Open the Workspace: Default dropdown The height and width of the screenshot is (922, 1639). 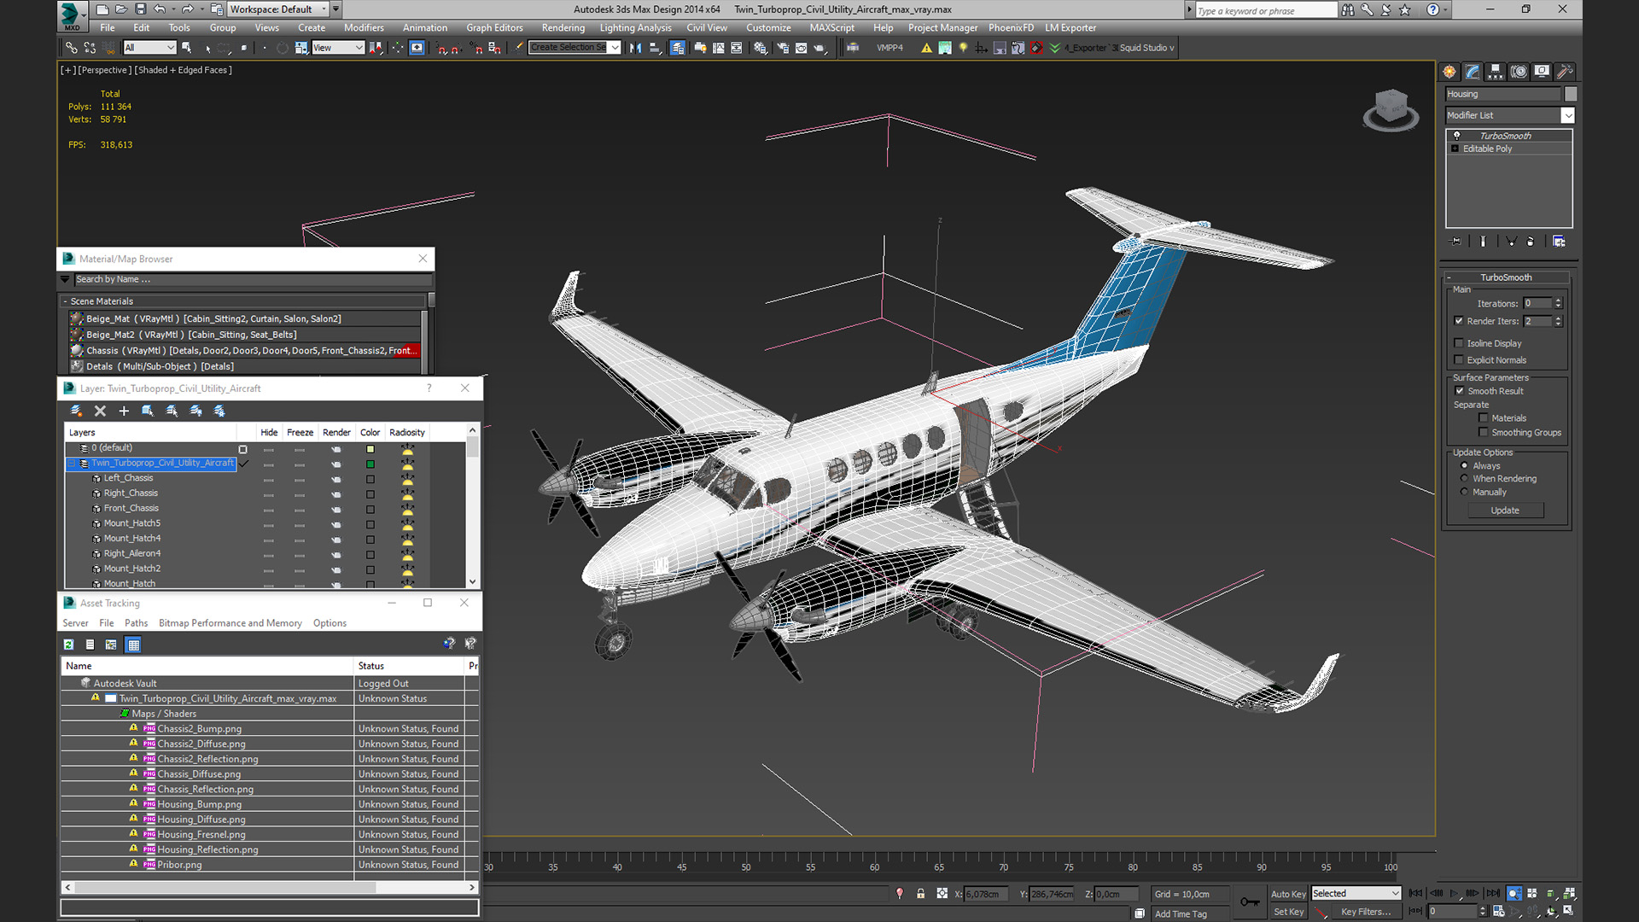pyautogui.click(x=278, y=9)
